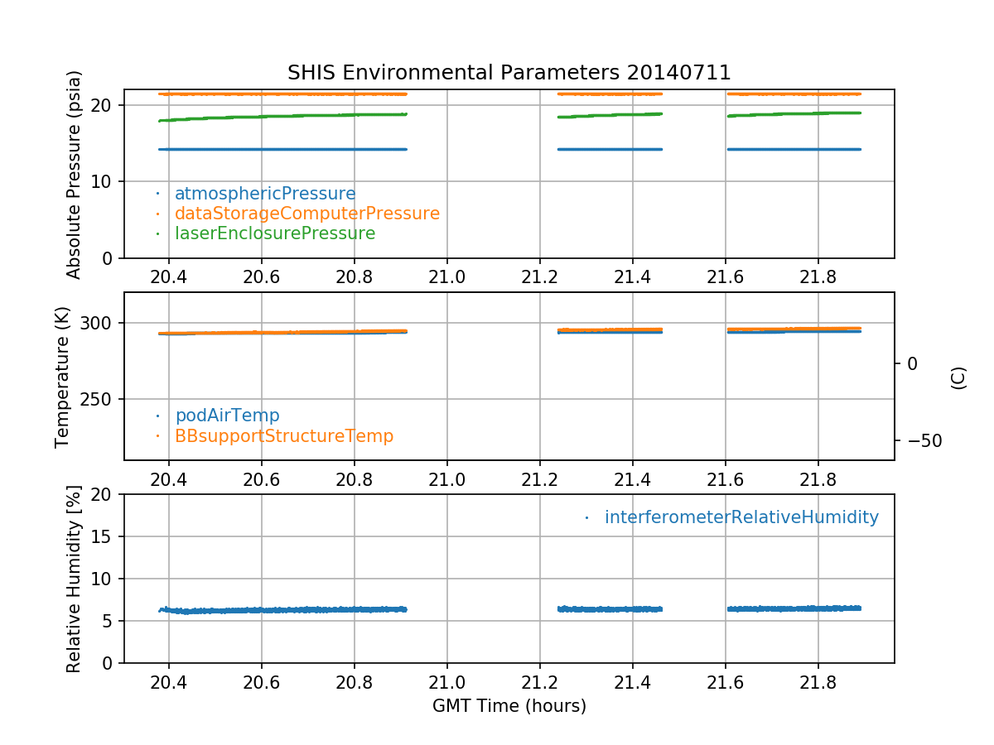The width and height of the screenshot is (994, 745).
Task: Click the green marker beside laserEnclosurePressure
Action: (157, 233)
